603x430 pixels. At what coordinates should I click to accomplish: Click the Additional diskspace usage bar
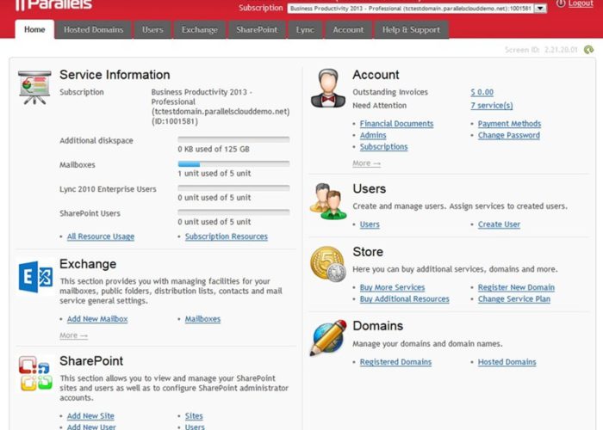click(233, 139)
